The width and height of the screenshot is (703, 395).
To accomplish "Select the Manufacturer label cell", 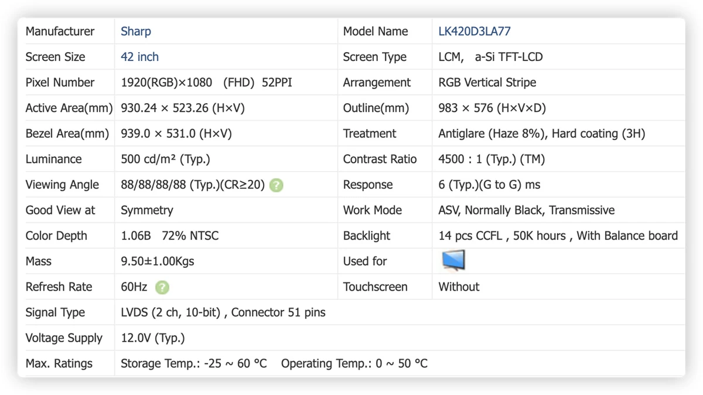I will [60, 32].
